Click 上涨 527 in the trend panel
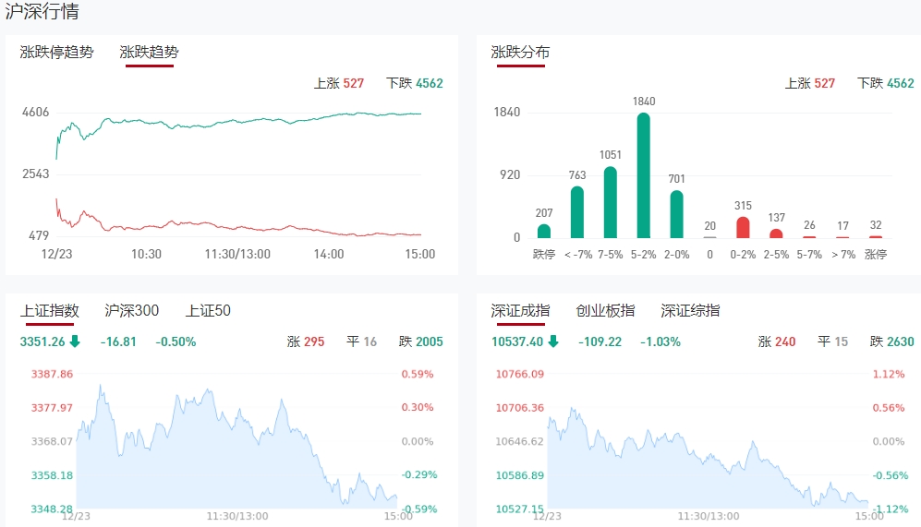This screenshot has height=527, width=921. pyautogui.click(x=339, y=83)
